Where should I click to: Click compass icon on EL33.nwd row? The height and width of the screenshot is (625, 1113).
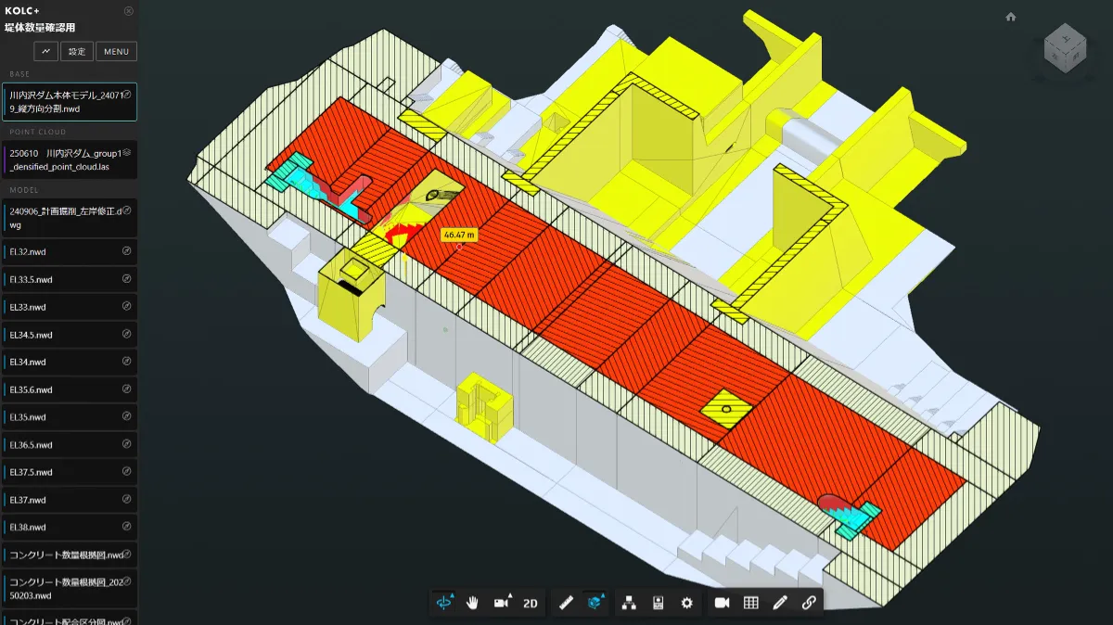point(127,307)
